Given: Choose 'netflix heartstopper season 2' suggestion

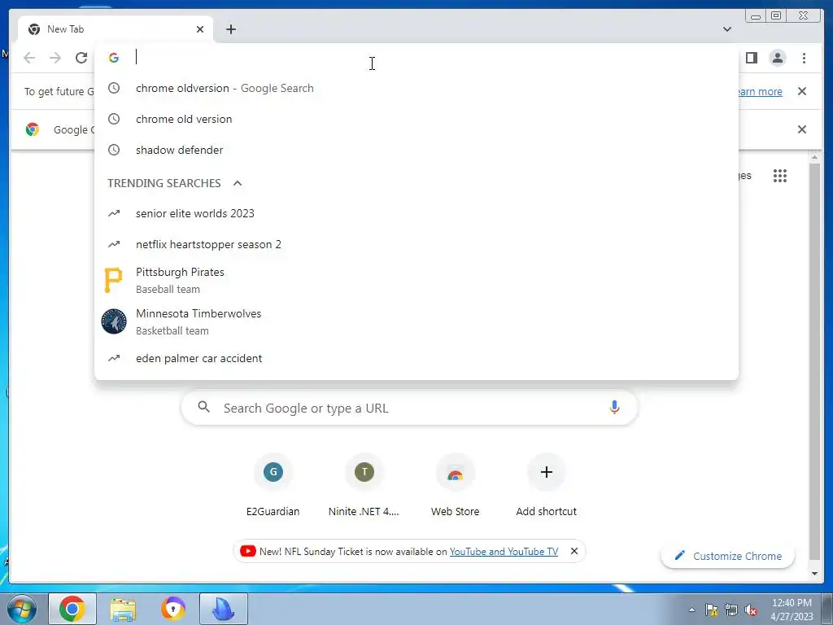Looking at the screenshot, I should [x=416, y=244].
